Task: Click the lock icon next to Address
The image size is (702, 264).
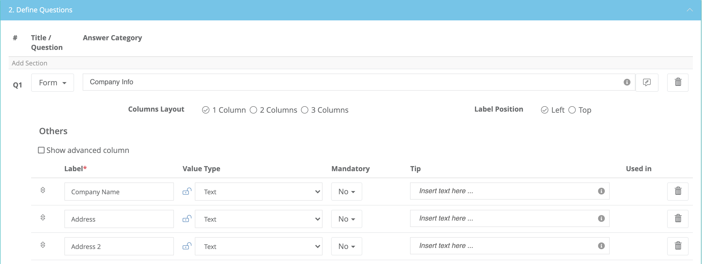Action: point(187,219)
